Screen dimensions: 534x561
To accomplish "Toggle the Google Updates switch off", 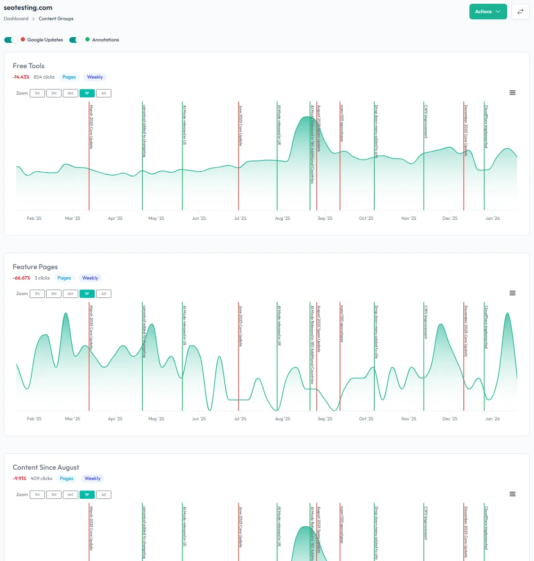I will [10, 40].
